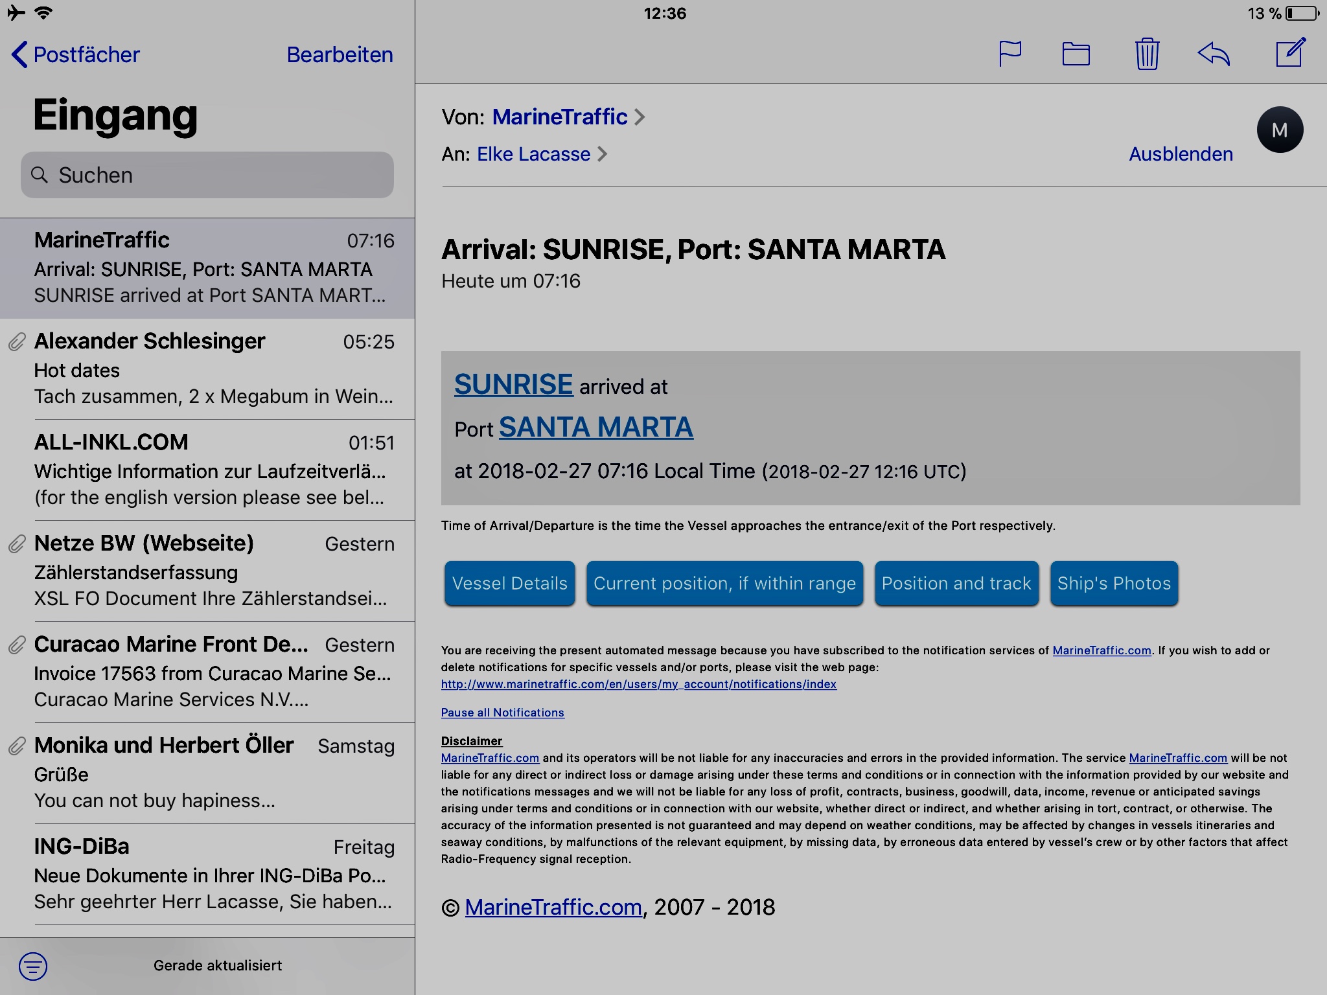Viewport: 1327px width, 995px height.
Task: Tap the email subject heading Arrival: SUNRISE
Action: (x=693, y=249)
